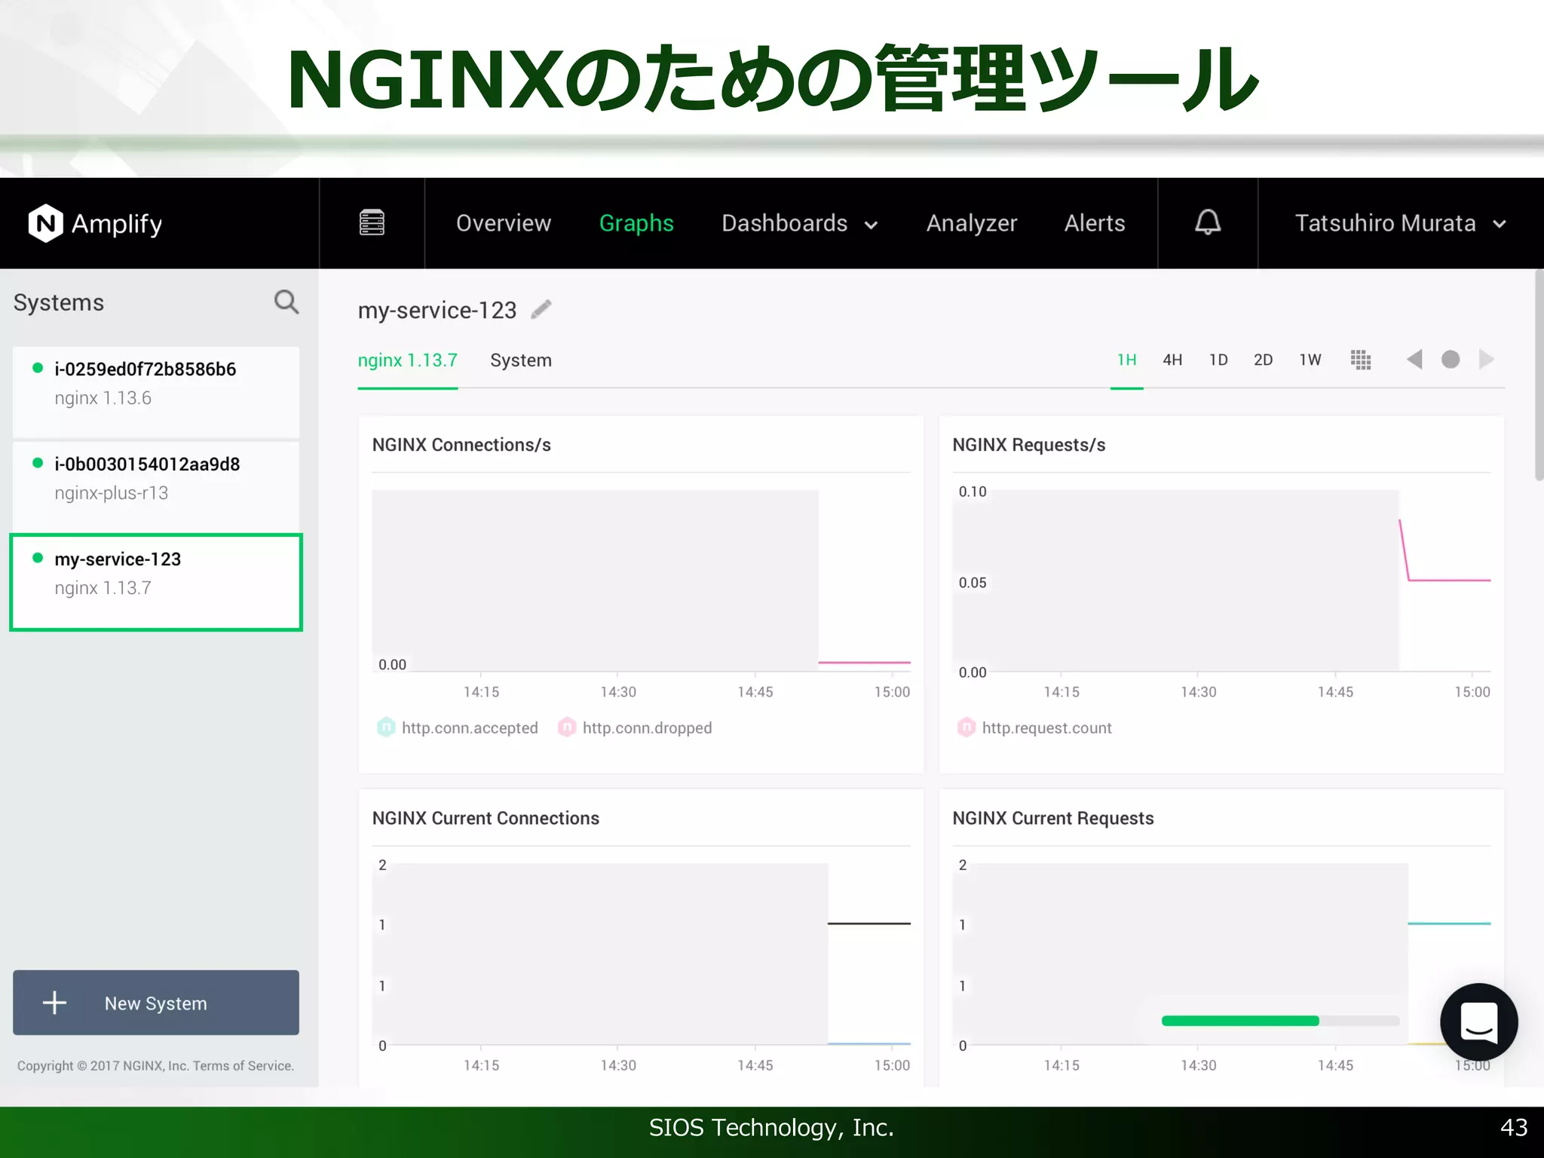Click the Systems sidebar heading

(59, 302)
